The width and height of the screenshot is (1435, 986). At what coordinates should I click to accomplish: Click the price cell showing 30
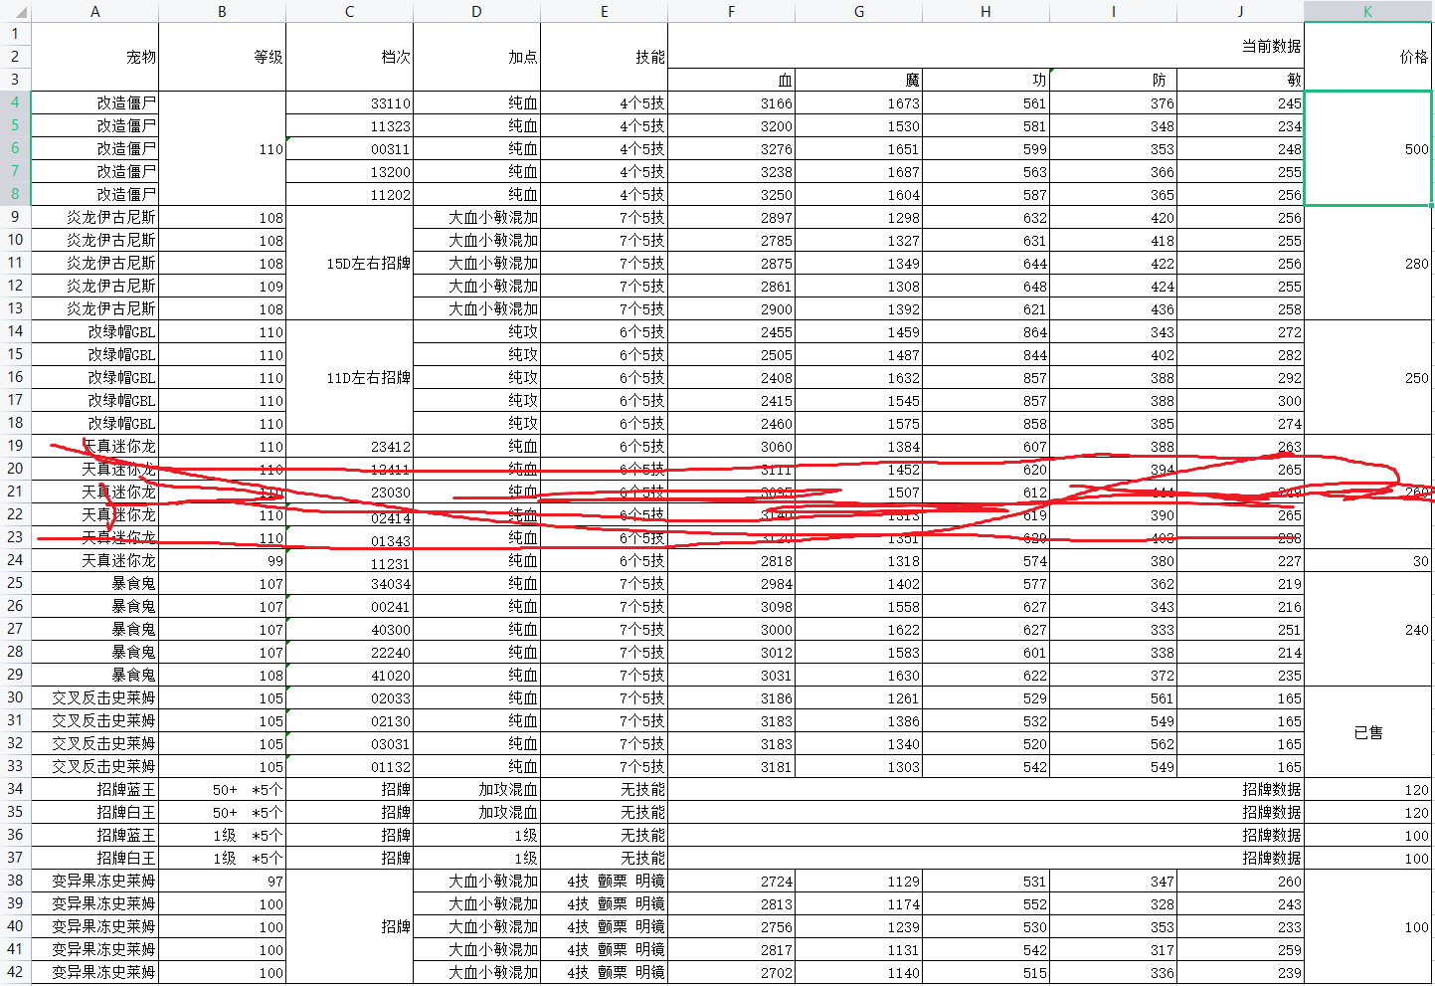[1367, 560]
